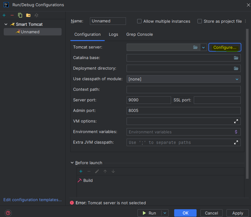251x217 pixels.
Task: Click the IntelliJ logo in title bar
Action: [6, 5]
